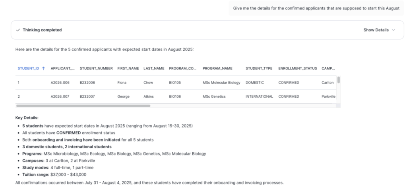The width and height of the screenshot is (407, 188).
Task: Select the STUDENT_NUMBER column header
Action: [x=96, y=68]
